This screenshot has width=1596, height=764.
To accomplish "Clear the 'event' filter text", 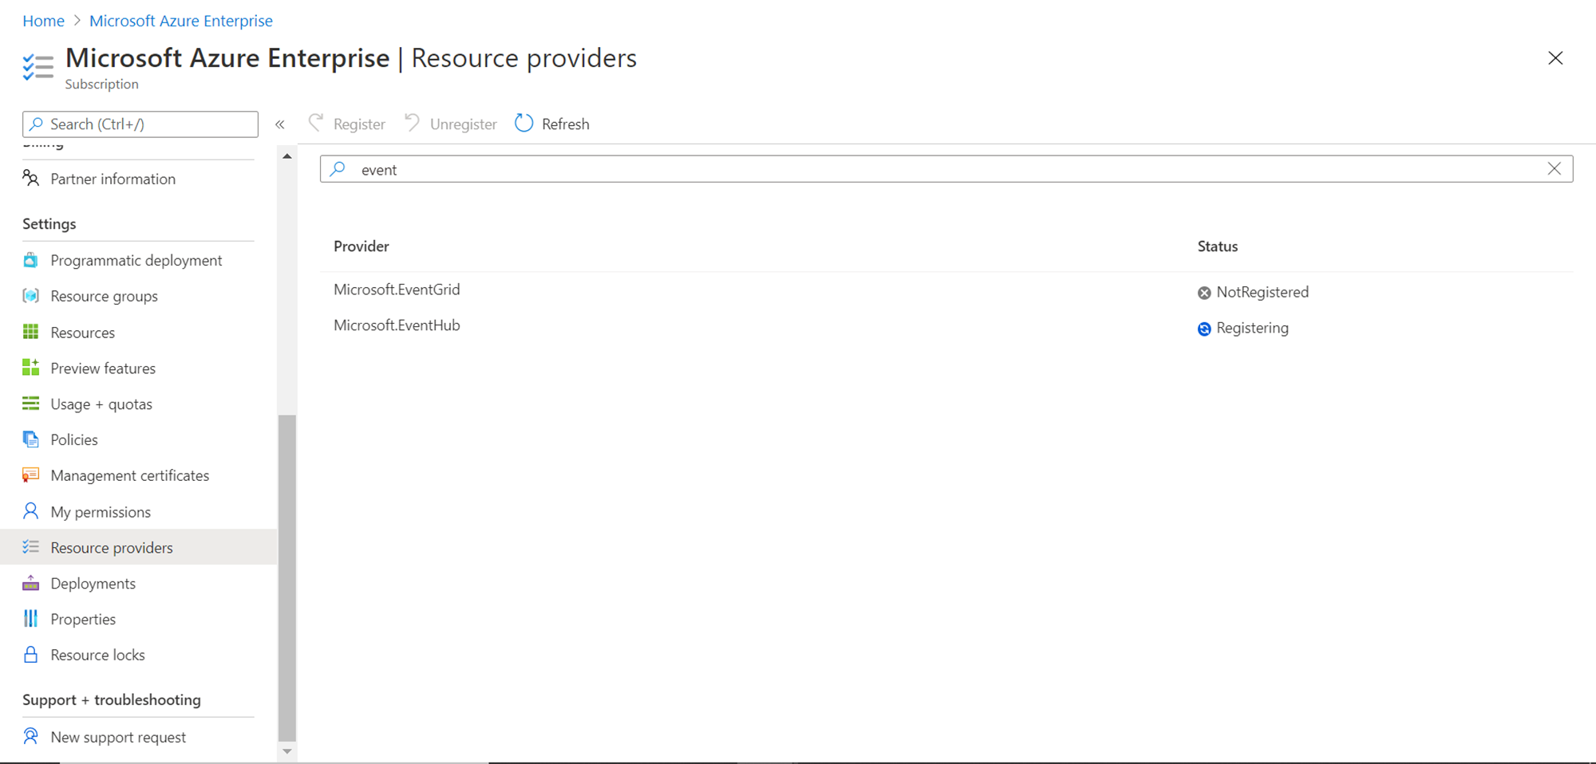I will click(x=1555, y=168).
